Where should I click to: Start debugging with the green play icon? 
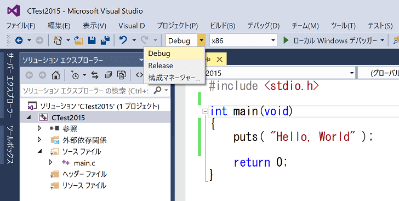tap(286, 40)
